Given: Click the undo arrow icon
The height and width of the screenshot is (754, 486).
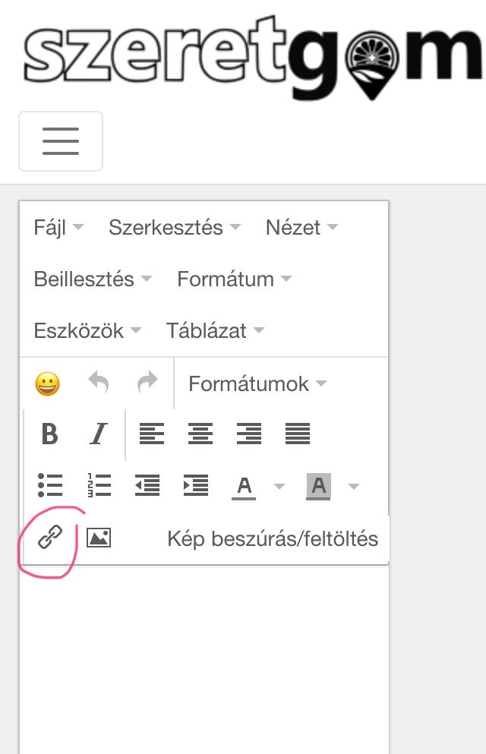Looking at the screenshot, I should click(99, 382).
